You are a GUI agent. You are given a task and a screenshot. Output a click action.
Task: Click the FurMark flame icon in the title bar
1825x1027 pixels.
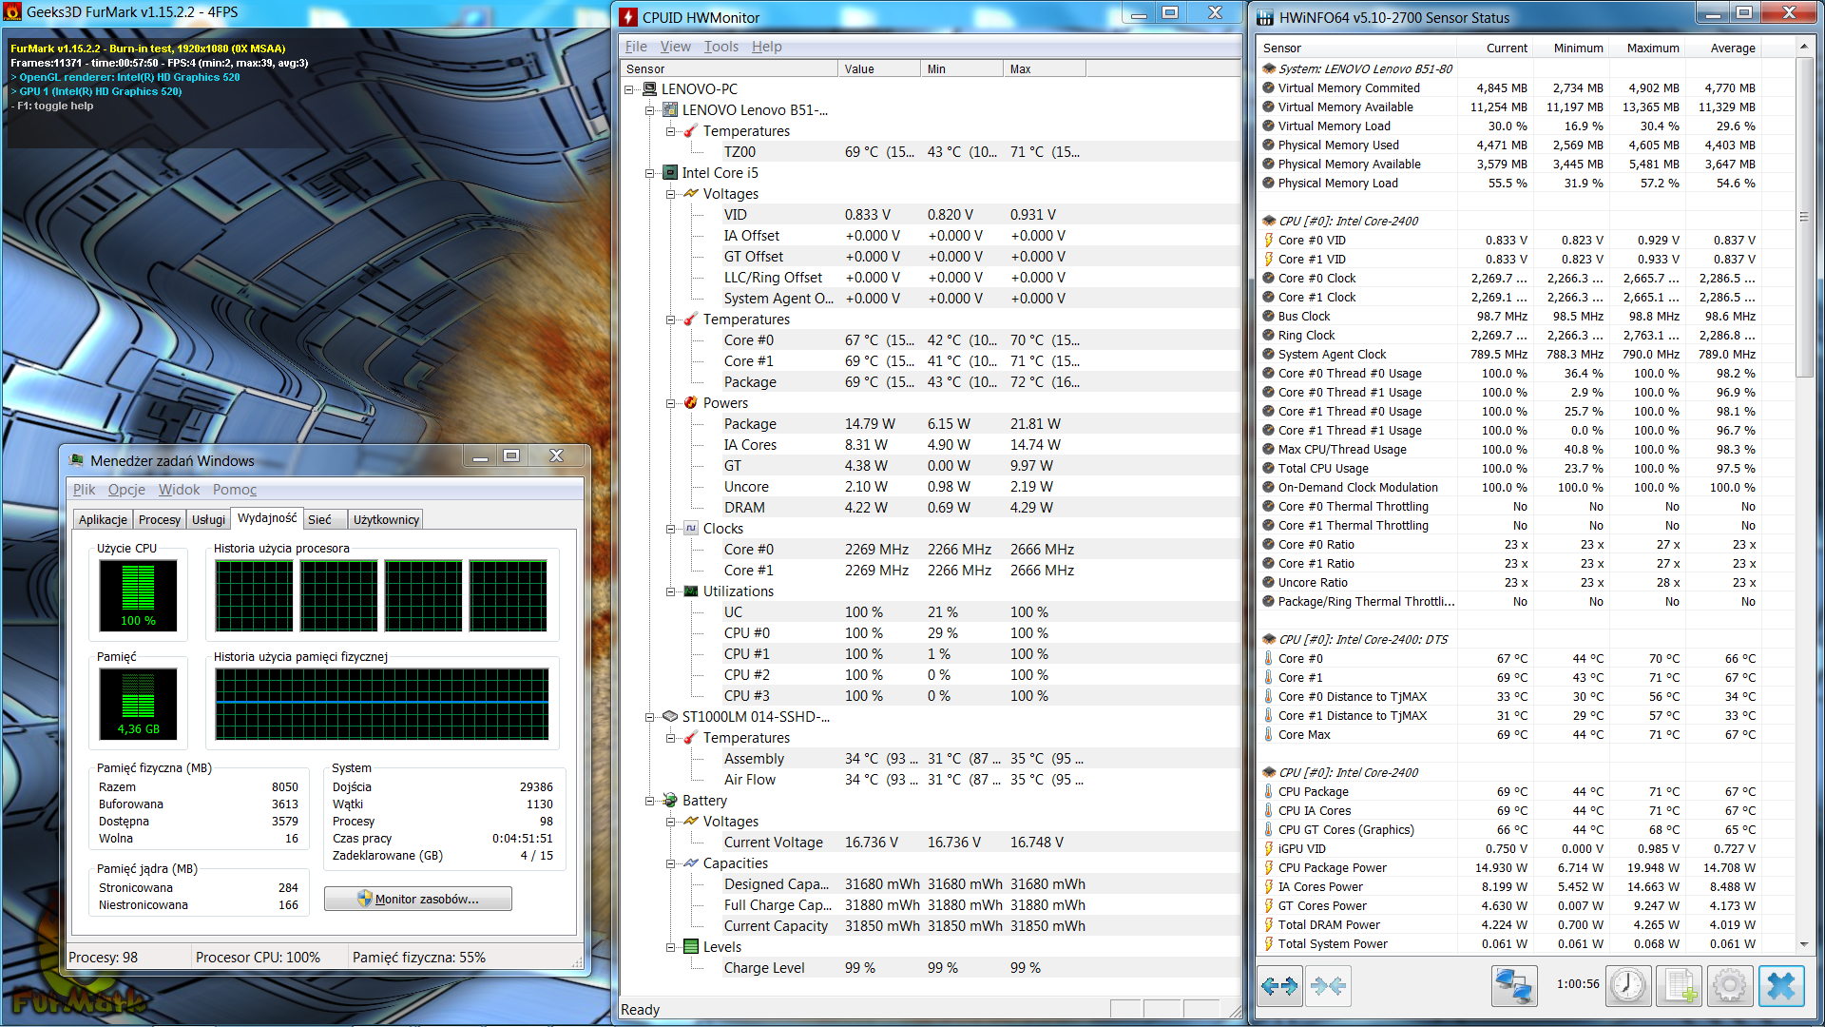[12, 12]
